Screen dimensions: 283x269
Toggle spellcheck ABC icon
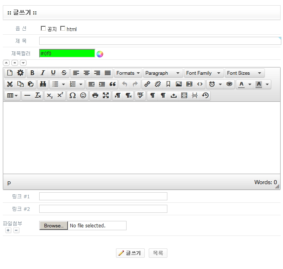pyautogui.click(x=140, y=96)
